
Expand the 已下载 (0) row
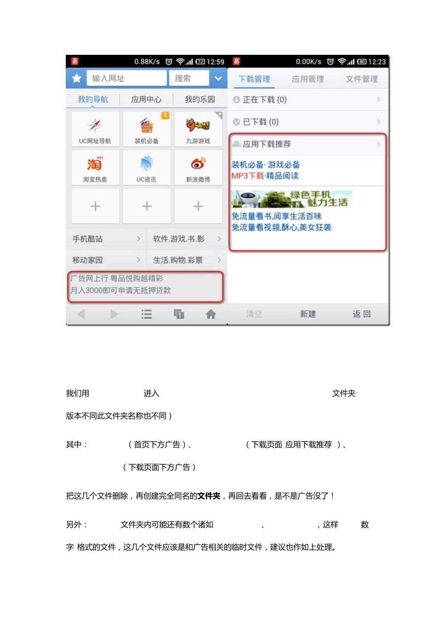308,122
